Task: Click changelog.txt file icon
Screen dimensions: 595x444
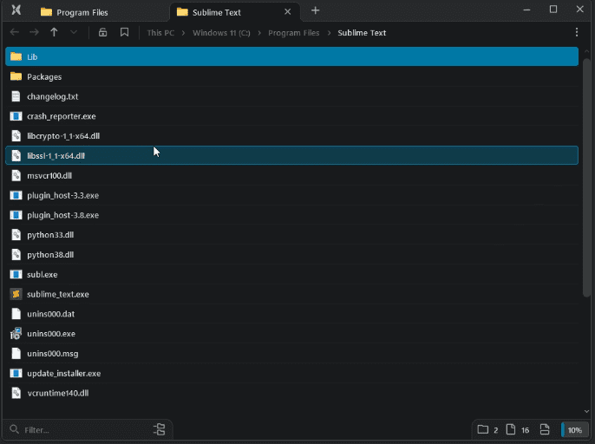Action: click(16, 96)
